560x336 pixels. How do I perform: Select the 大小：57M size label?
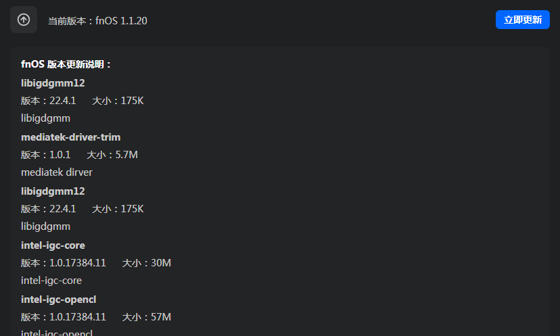tap(146, 317)
